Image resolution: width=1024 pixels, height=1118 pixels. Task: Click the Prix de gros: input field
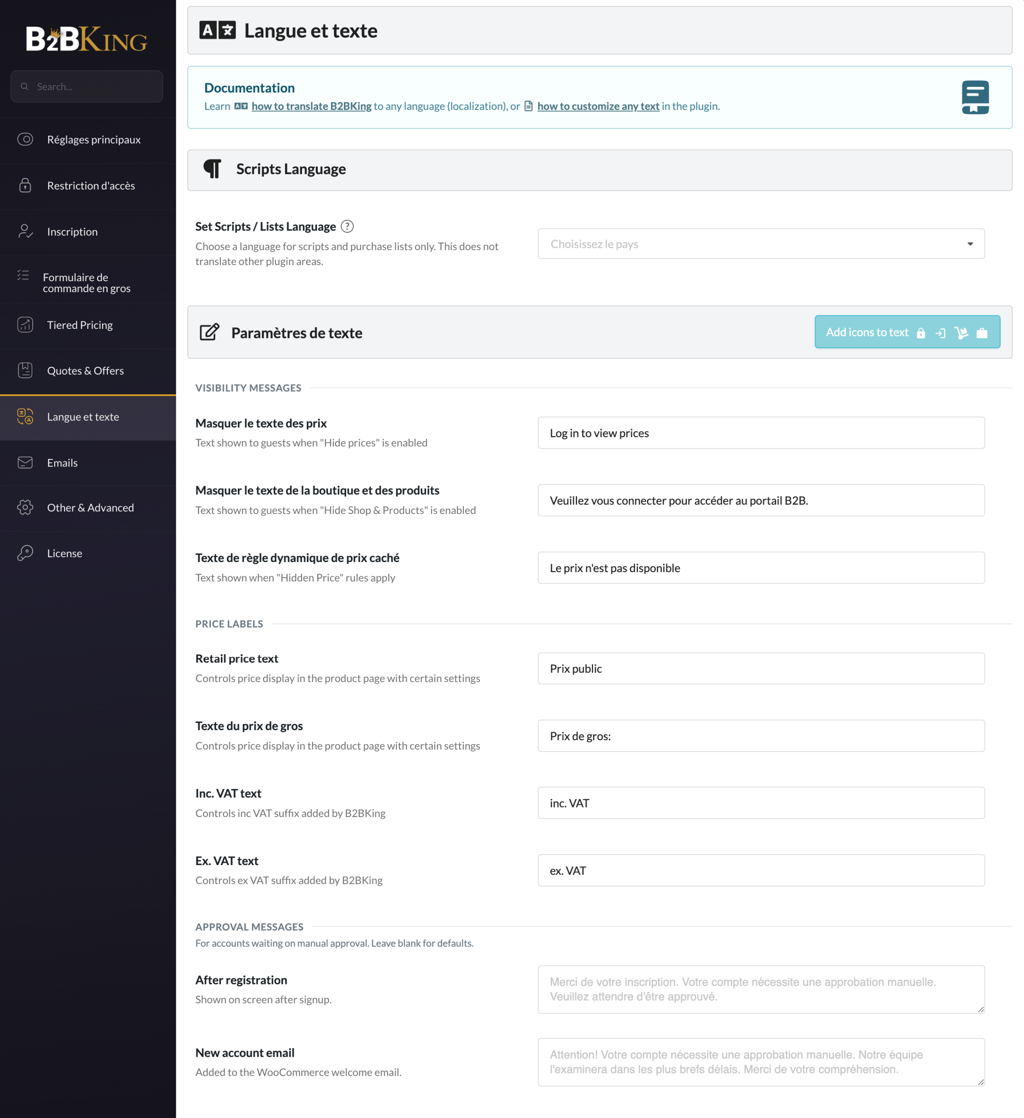pyautogui.click(x=761, y=736)
